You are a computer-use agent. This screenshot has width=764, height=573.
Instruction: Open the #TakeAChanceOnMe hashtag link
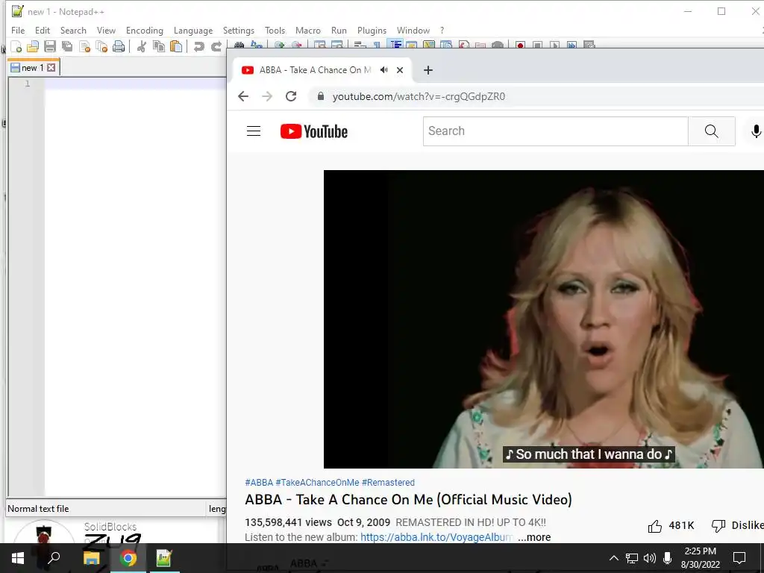click(x=317, y=483)
